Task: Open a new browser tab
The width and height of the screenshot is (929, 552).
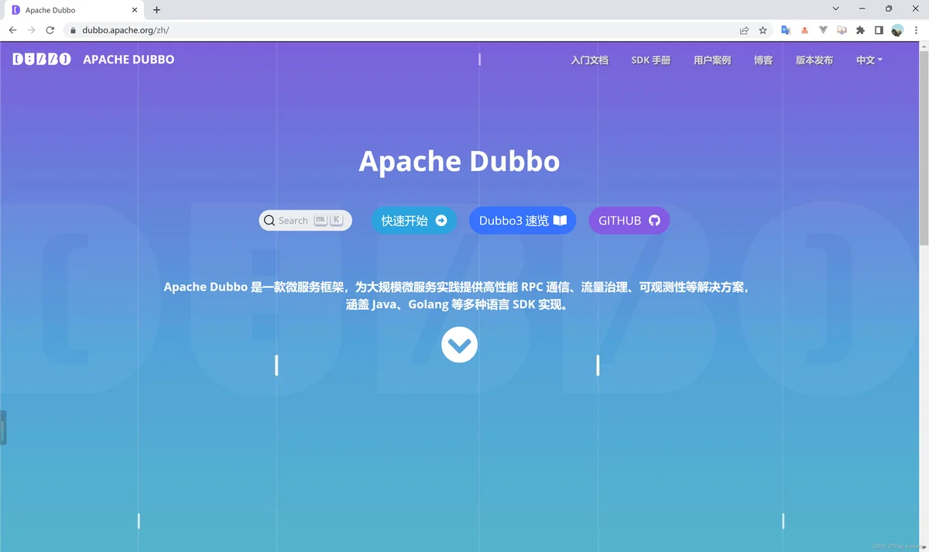Action: (156, 10)
